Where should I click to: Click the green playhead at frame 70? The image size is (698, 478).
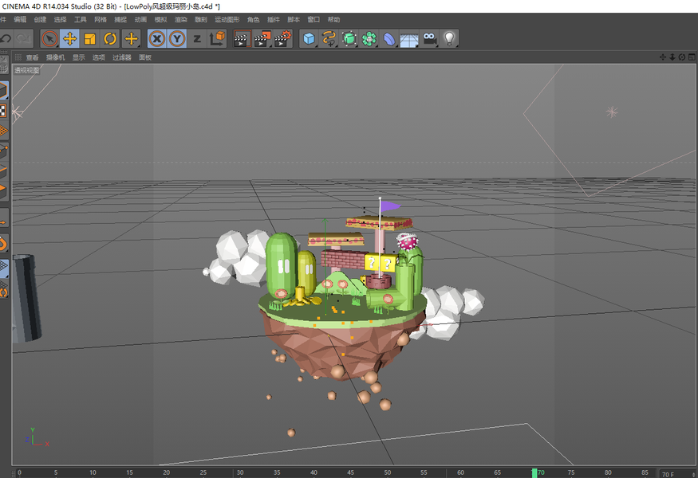tap(534, 473)
